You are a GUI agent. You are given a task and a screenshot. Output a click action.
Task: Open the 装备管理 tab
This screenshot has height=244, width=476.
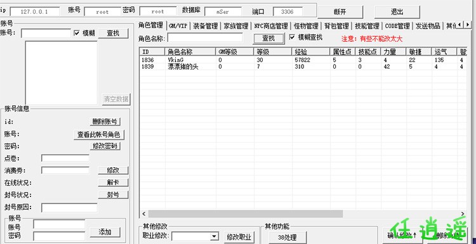coord(206,26)
